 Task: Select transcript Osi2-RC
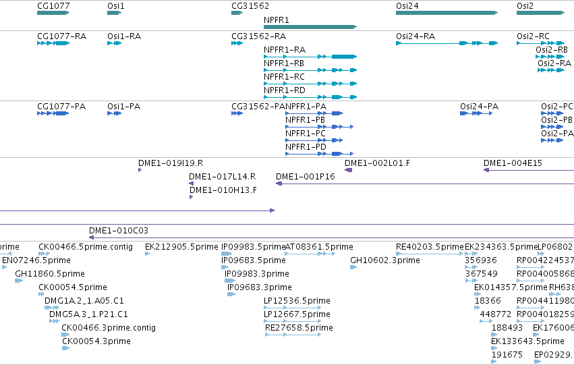pos(540,43)
